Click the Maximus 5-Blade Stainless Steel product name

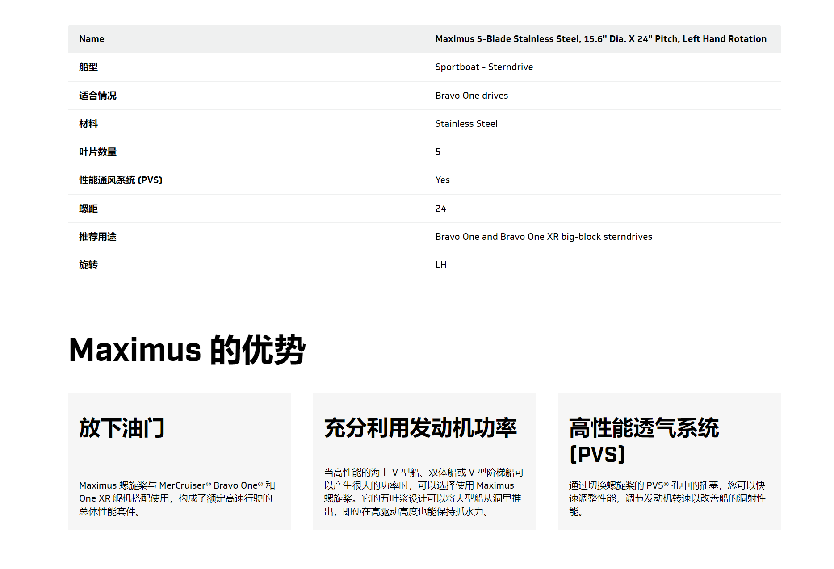600,39
